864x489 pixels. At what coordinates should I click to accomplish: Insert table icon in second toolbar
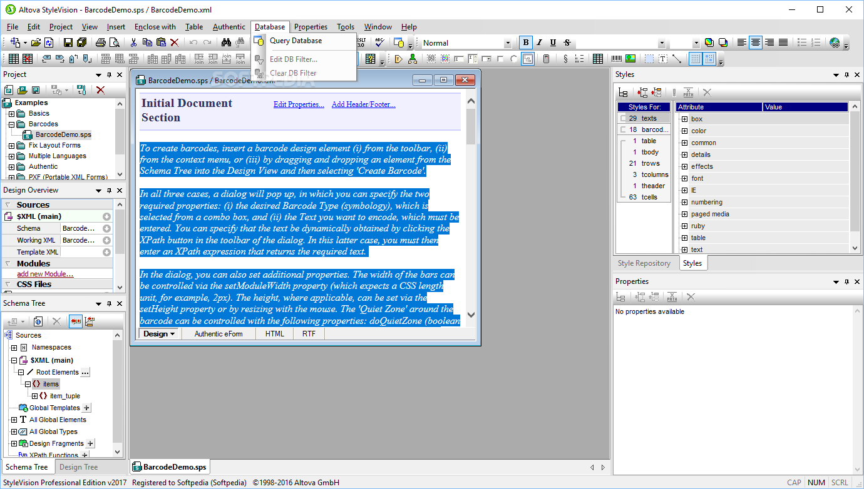(14, 59)
